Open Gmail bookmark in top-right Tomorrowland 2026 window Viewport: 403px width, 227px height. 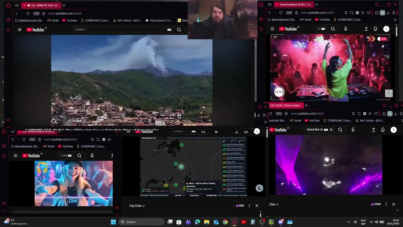(305, 20)
